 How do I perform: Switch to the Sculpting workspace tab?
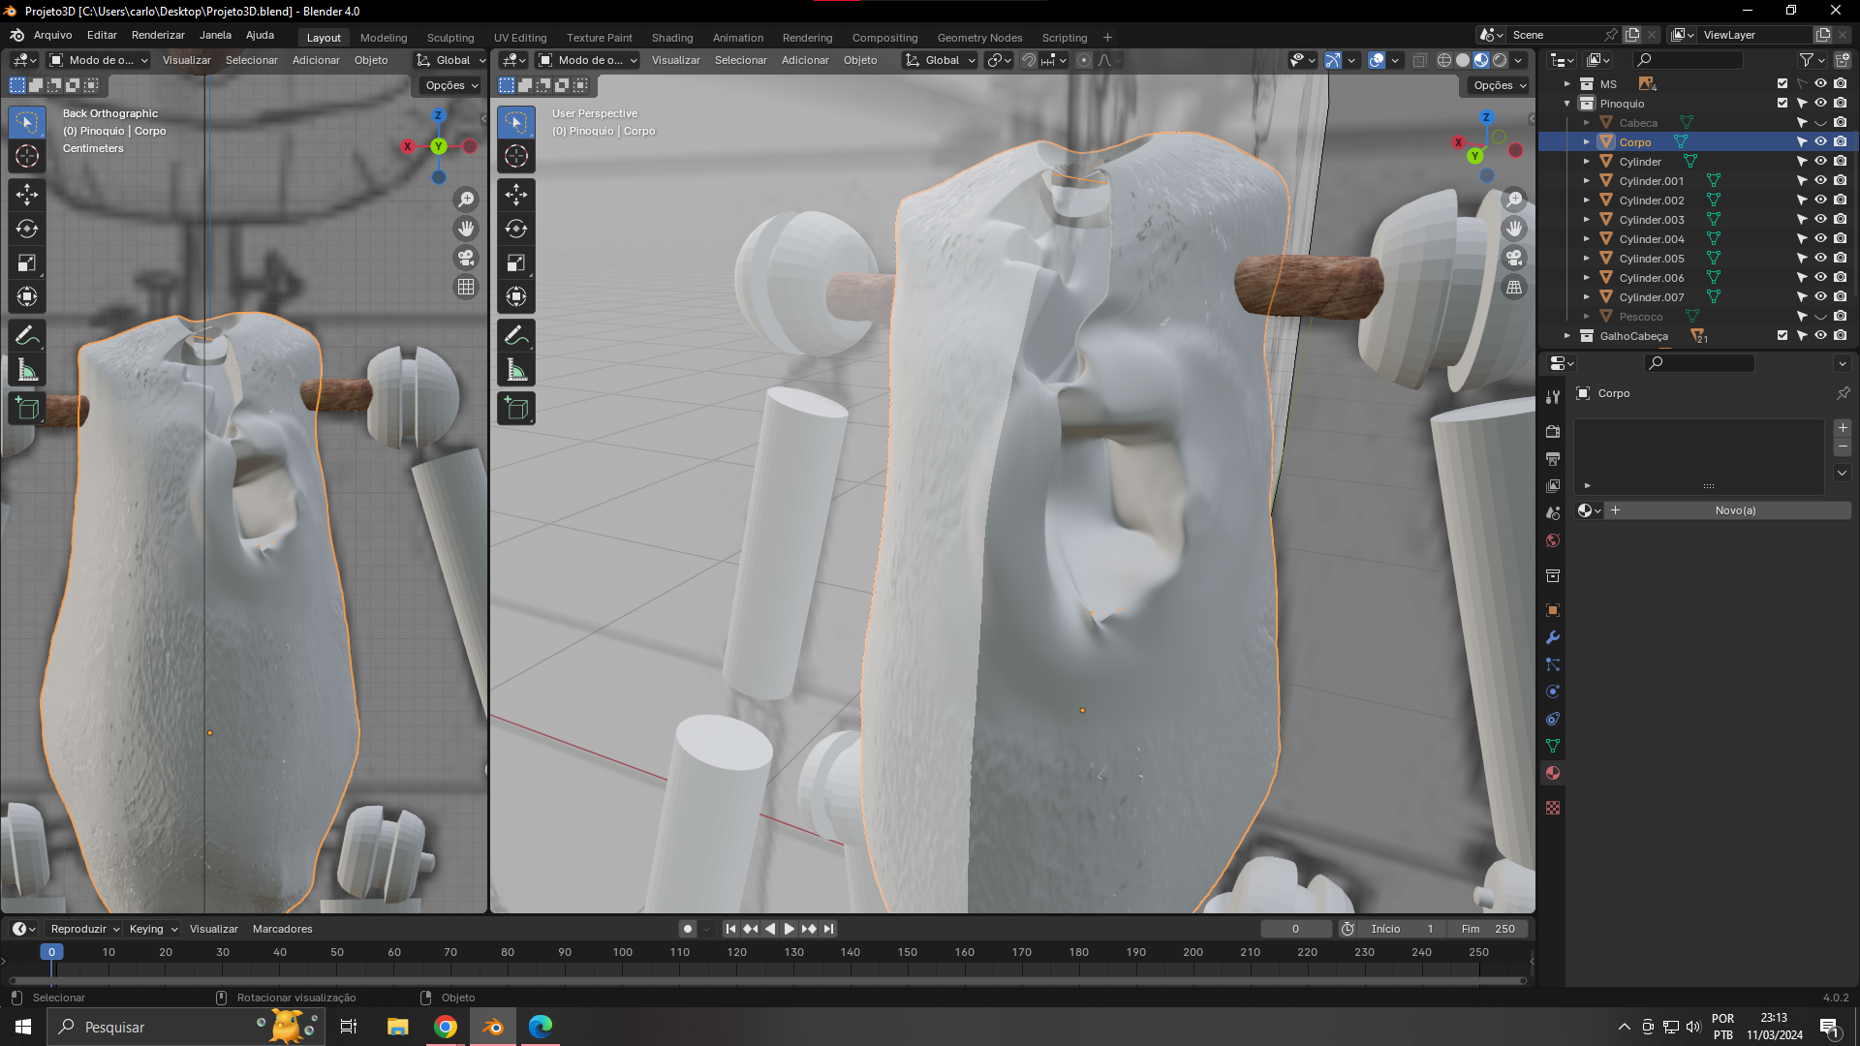(x=450, y=38)
